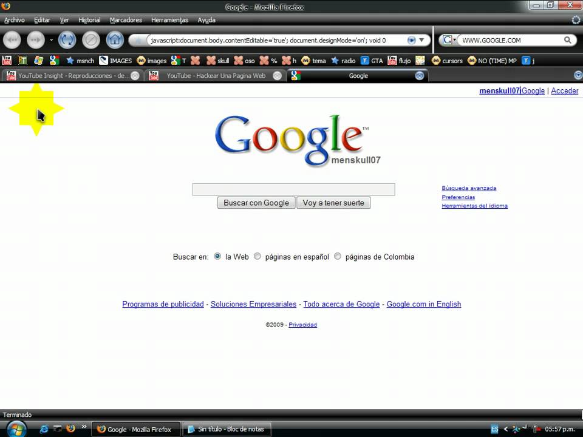The image size is (583, 437).
Task: Open the Historial menu
Action: [x=89, y=20]
